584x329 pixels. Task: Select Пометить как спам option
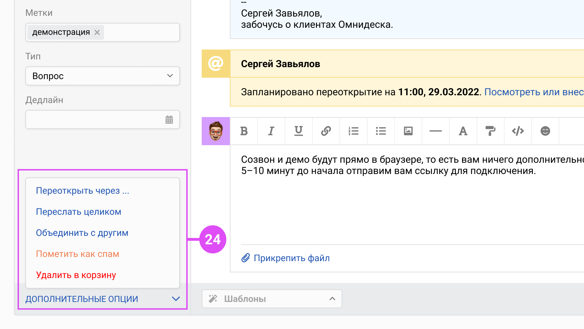tap(77, 254)
